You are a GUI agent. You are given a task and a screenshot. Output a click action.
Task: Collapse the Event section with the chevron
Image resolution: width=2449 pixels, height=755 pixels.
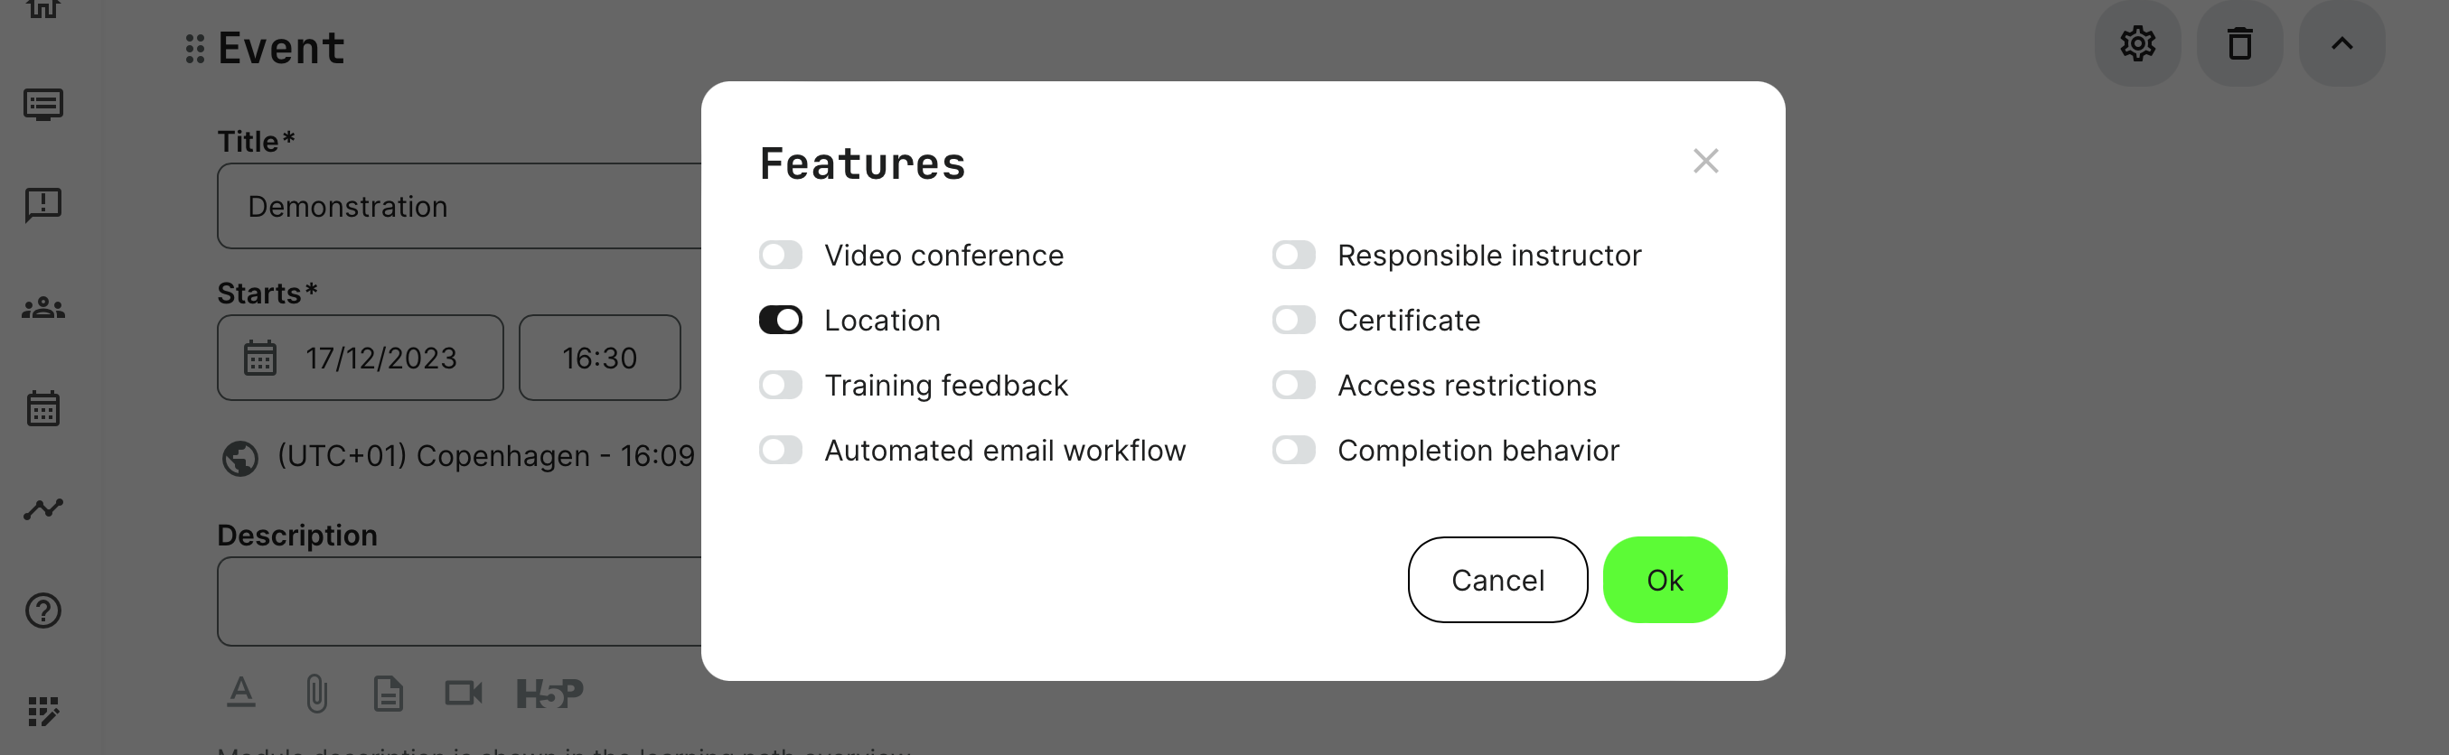point(2341,43)
